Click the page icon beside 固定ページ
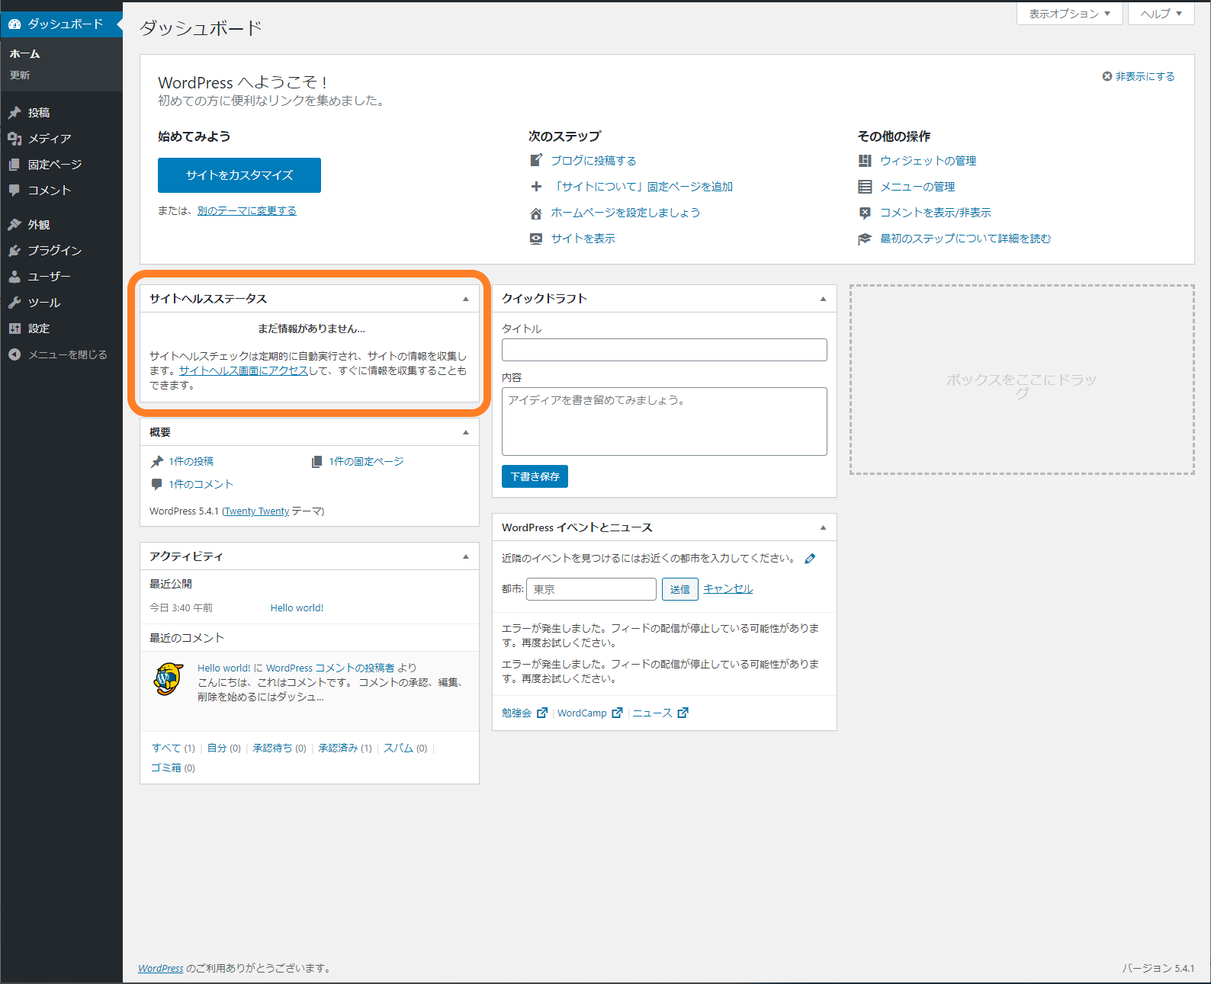1211x984 pixels. pos(14,165)
